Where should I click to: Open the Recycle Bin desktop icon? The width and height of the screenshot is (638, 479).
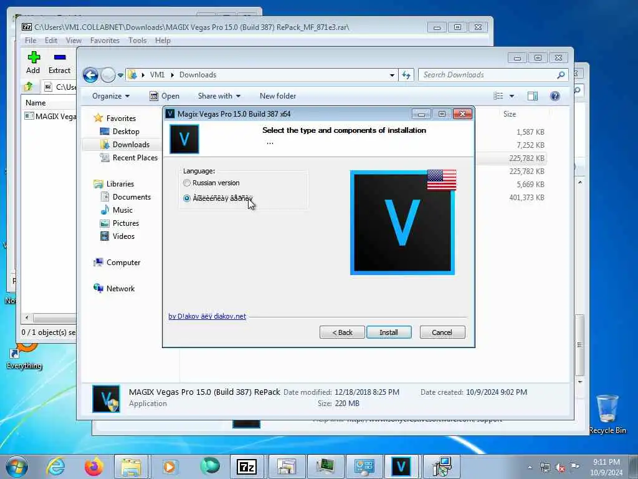click(x=607, y=414)
